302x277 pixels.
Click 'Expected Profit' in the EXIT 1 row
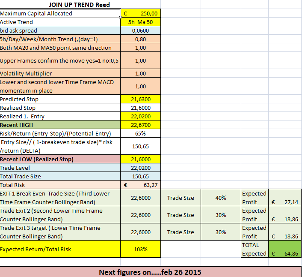pyautogui.click(x=255, y=198)
